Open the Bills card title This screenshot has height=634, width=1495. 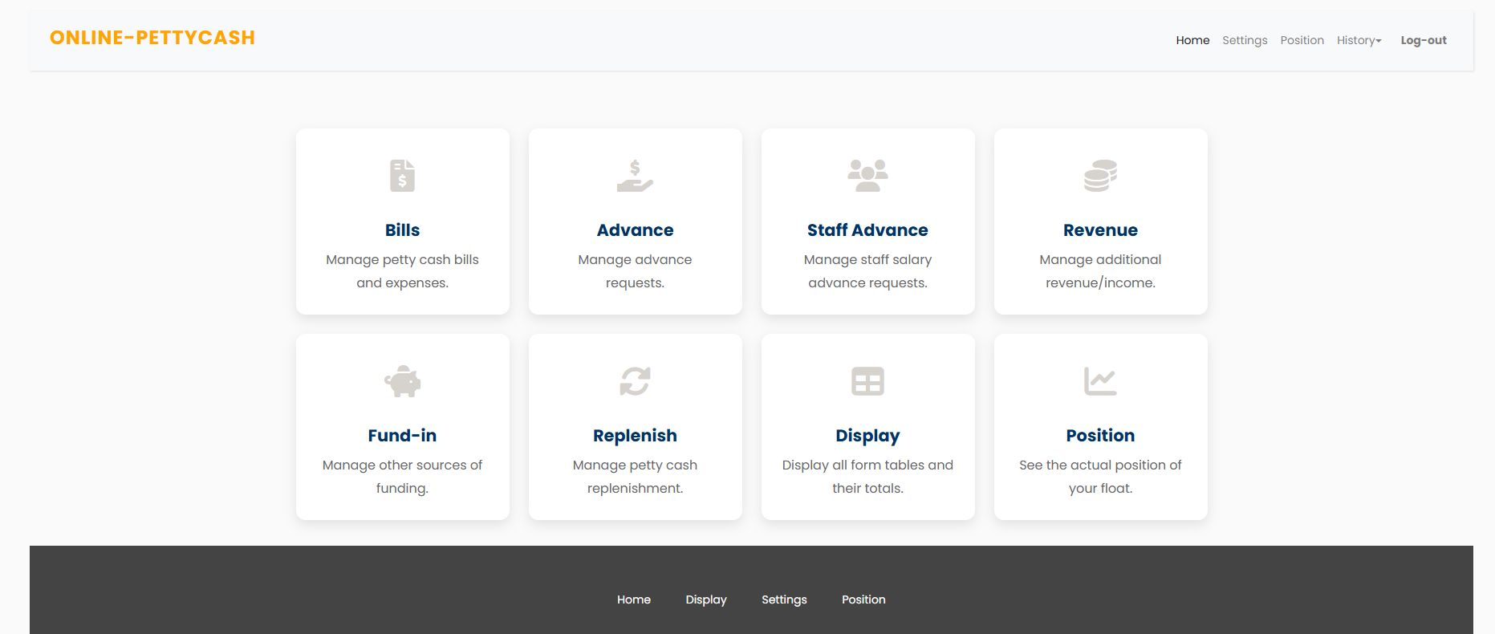pos(402,230)
